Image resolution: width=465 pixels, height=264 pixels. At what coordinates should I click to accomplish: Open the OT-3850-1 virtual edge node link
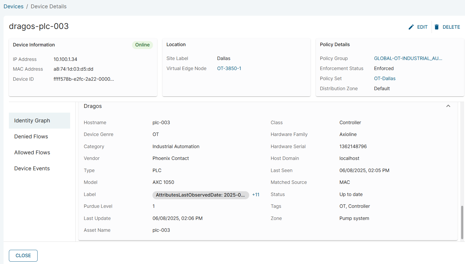click(229, 69)
